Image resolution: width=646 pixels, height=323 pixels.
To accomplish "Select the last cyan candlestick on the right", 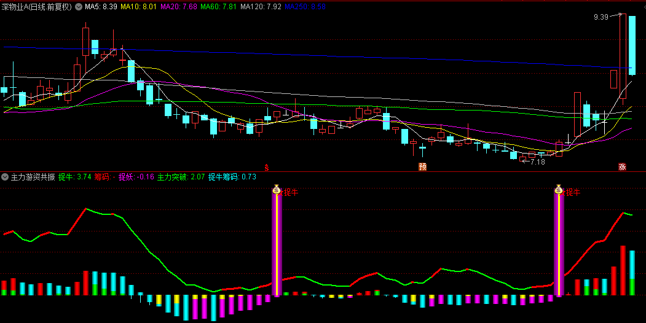I will pos(632,45).
